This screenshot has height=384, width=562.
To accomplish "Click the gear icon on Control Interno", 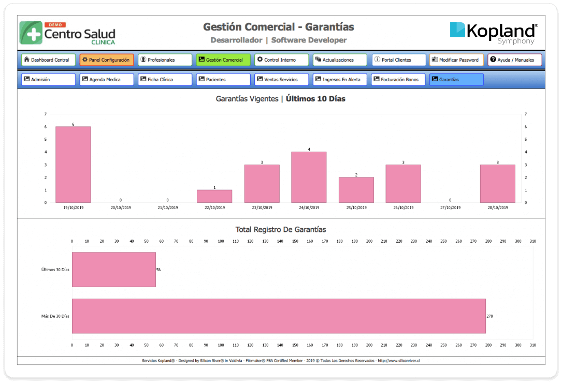I will click(x=260, y=60).
